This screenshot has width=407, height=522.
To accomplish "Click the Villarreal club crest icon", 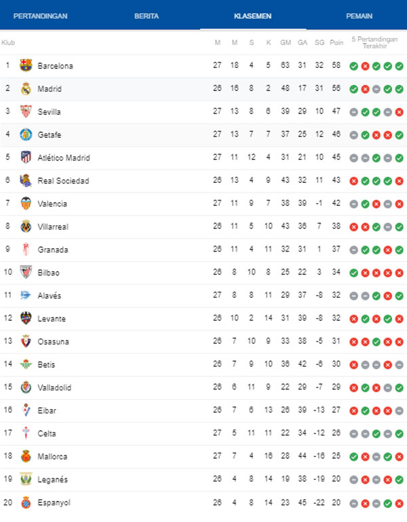I will [x=26, y=227].
